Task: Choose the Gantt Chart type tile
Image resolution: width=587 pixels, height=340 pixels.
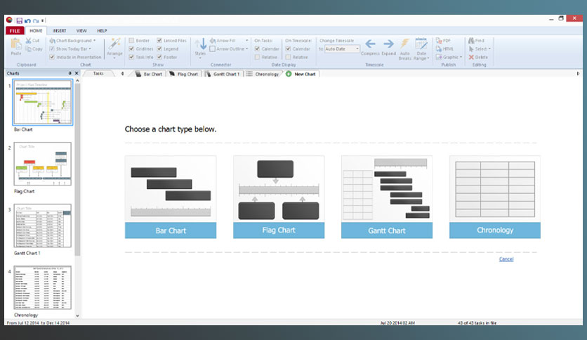Action: click(x=387, y=197)
